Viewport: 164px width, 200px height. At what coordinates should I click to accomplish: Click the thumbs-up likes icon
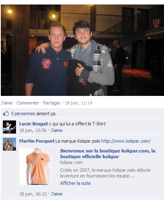pyautogui.click(x=6, y=114)
